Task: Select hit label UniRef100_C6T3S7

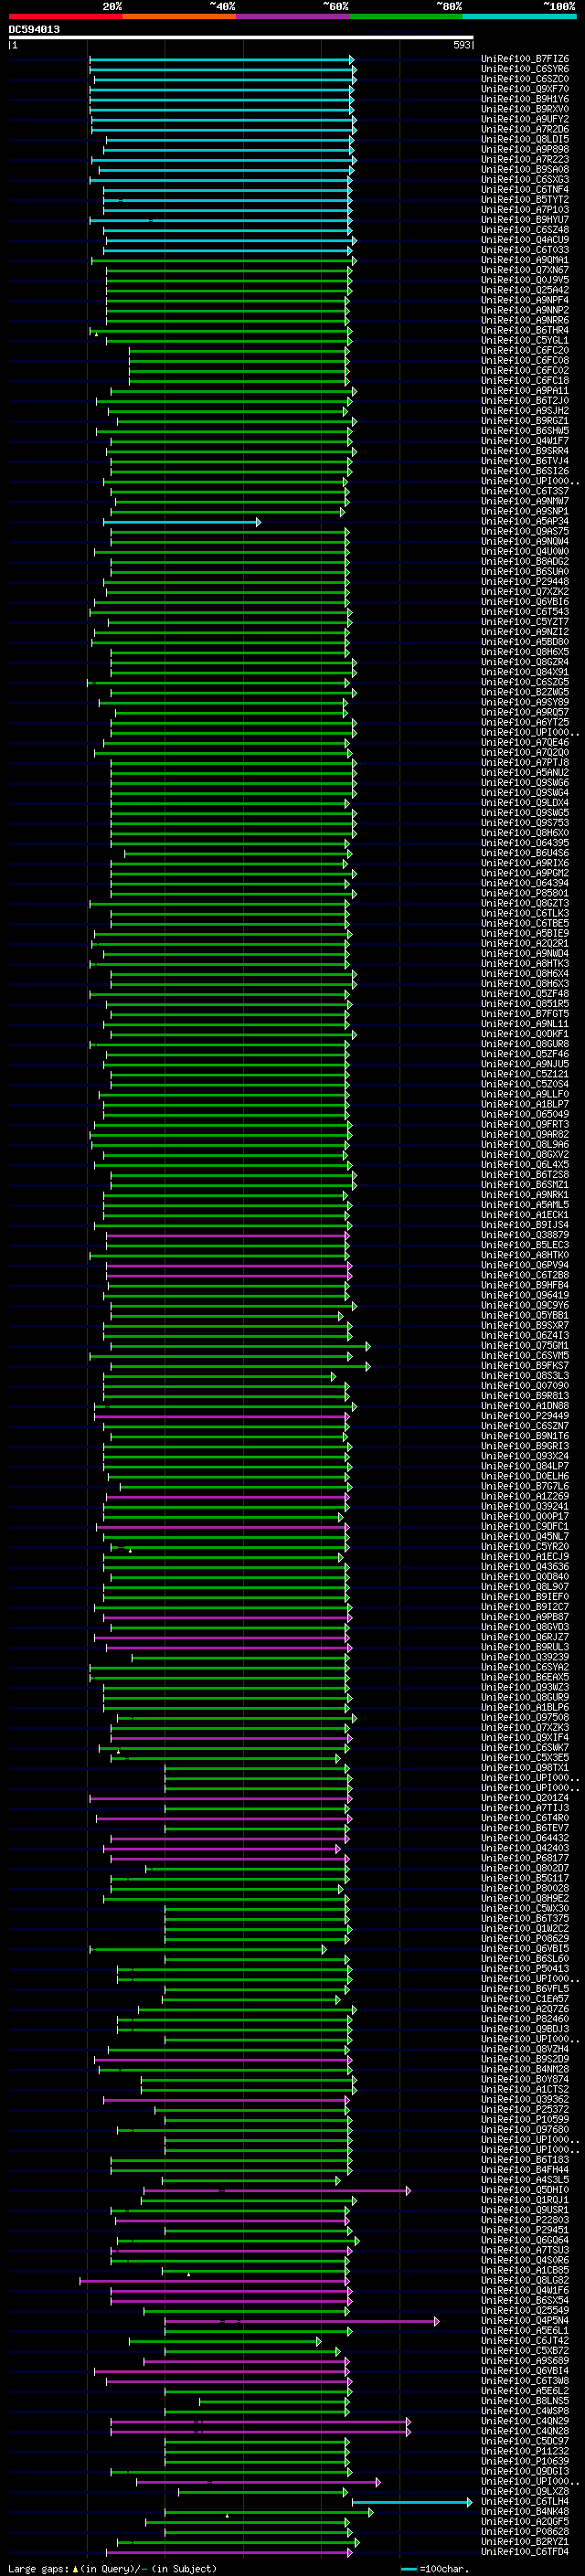Action: 525,492
